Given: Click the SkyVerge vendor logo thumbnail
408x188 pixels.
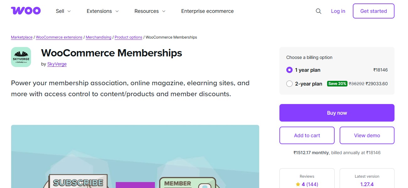Looking at the screenshot, I should 21,57.
